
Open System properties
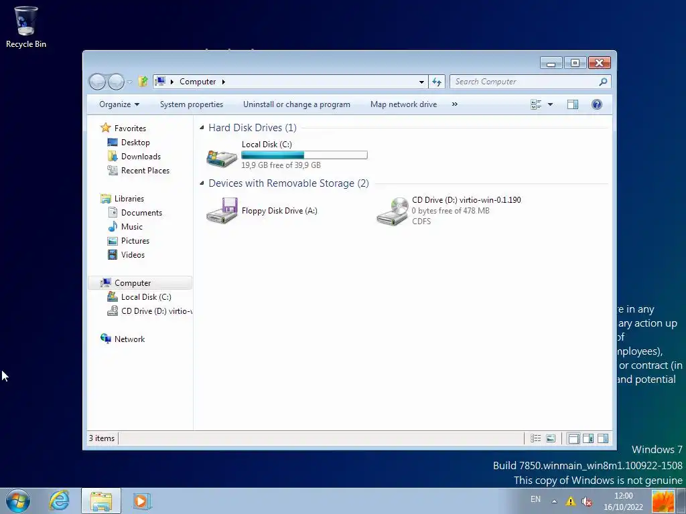tap(191, 104)
